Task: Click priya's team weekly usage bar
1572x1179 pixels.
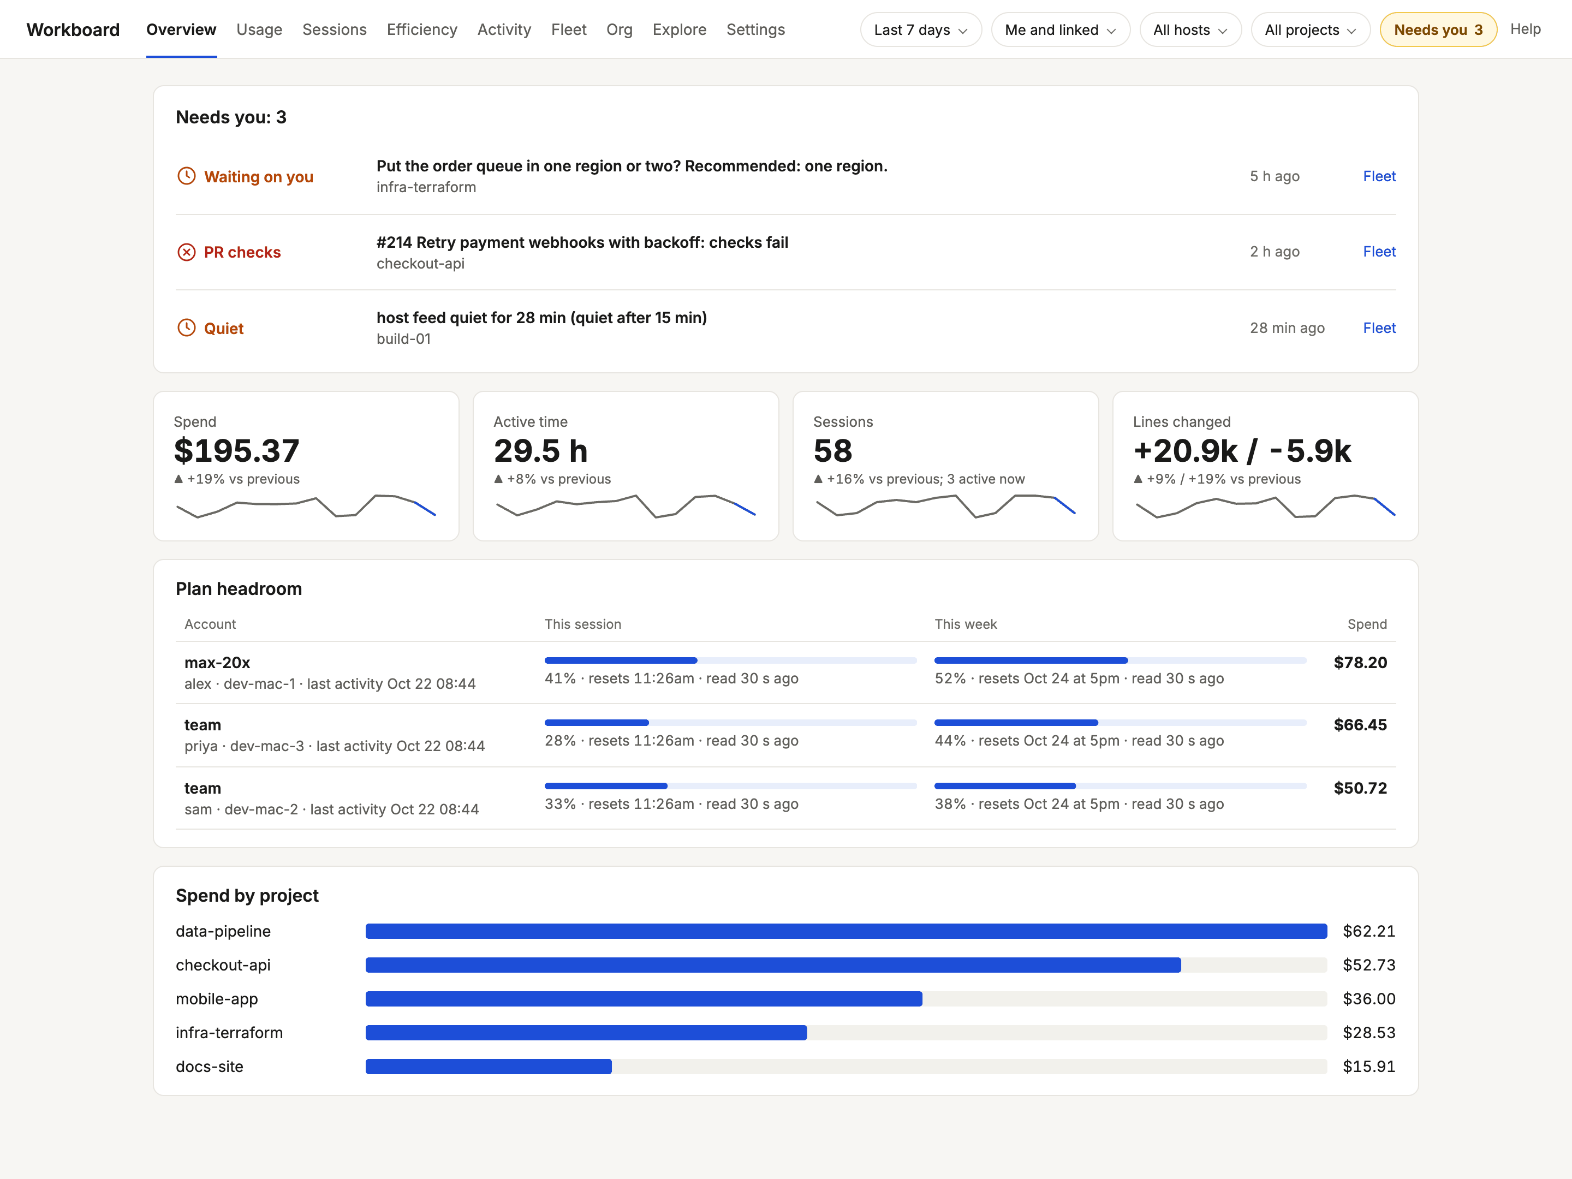Action: coord(1120,723)
